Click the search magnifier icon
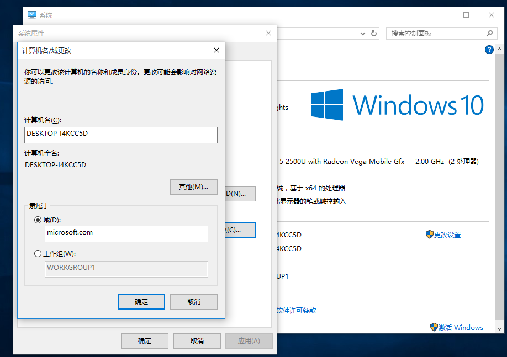 [489, 34]
